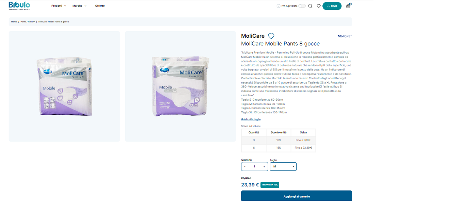Decrease quantity with minus button
This screenshot has height=201, width=453.
(x=245, y=166)
